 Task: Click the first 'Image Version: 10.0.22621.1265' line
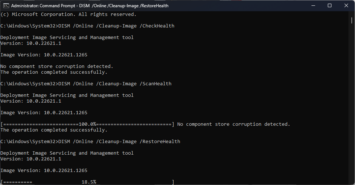click(x=44, y=55)
